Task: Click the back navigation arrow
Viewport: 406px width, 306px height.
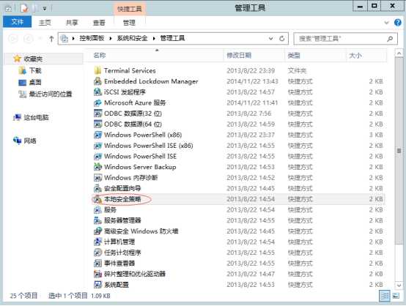Action: click(x=13, y=39)
